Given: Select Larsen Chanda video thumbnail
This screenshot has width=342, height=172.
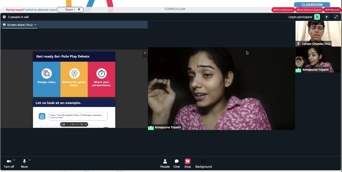Looking at the screenshot, I should 318,34.
